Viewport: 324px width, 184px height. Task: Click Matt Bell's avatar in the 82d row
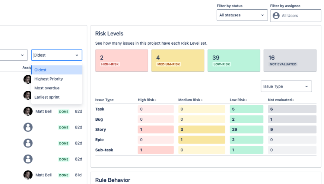28,111
